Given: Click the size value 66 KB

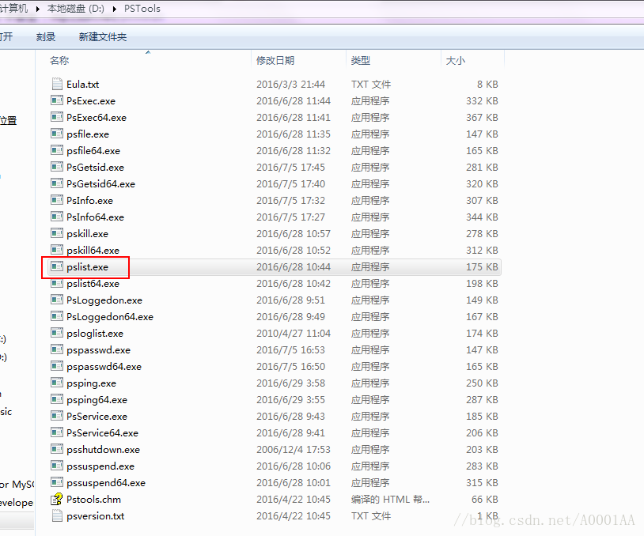Looking at the screenshot, I should point(485,500).
